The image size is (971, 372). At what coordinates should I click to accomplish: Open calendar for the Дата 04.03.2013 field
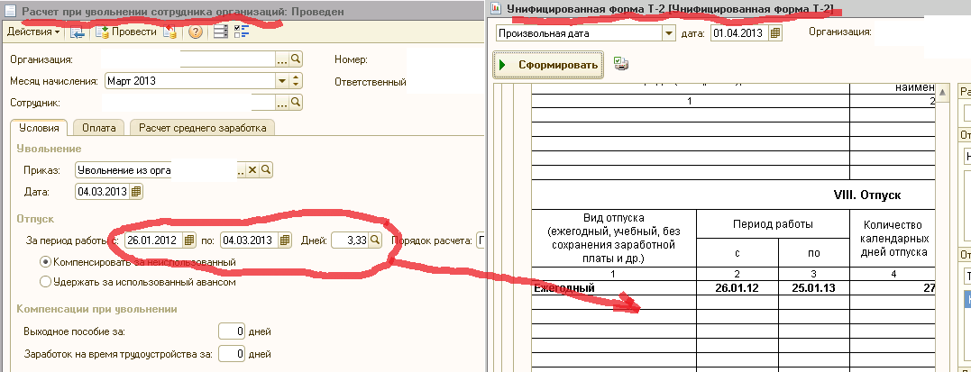pyautogui.click(x=136, y=191)
